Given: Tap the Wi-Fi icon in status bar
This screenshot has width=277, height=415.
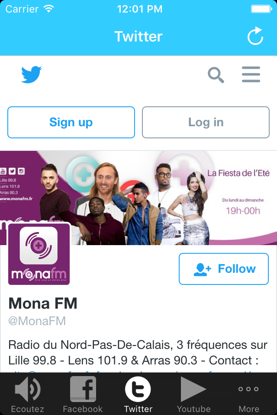Looking at the screenshot, I should (49, 9).
